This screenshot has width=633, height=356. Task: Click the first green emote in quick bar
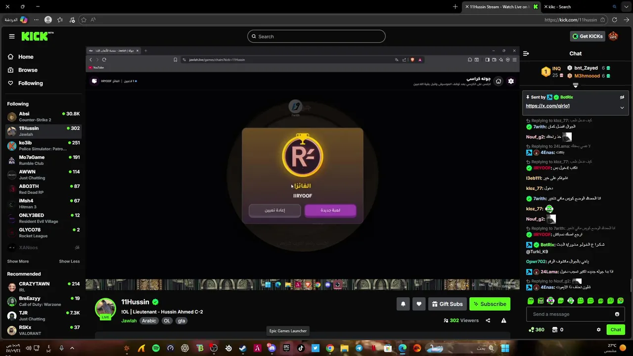click(x=531, y=301)
